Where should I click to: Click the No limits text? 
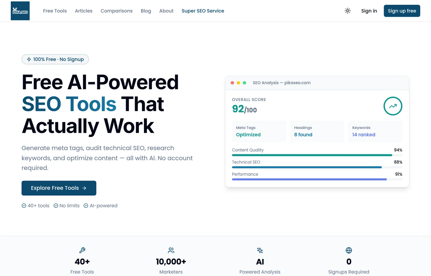click(69, 206)
